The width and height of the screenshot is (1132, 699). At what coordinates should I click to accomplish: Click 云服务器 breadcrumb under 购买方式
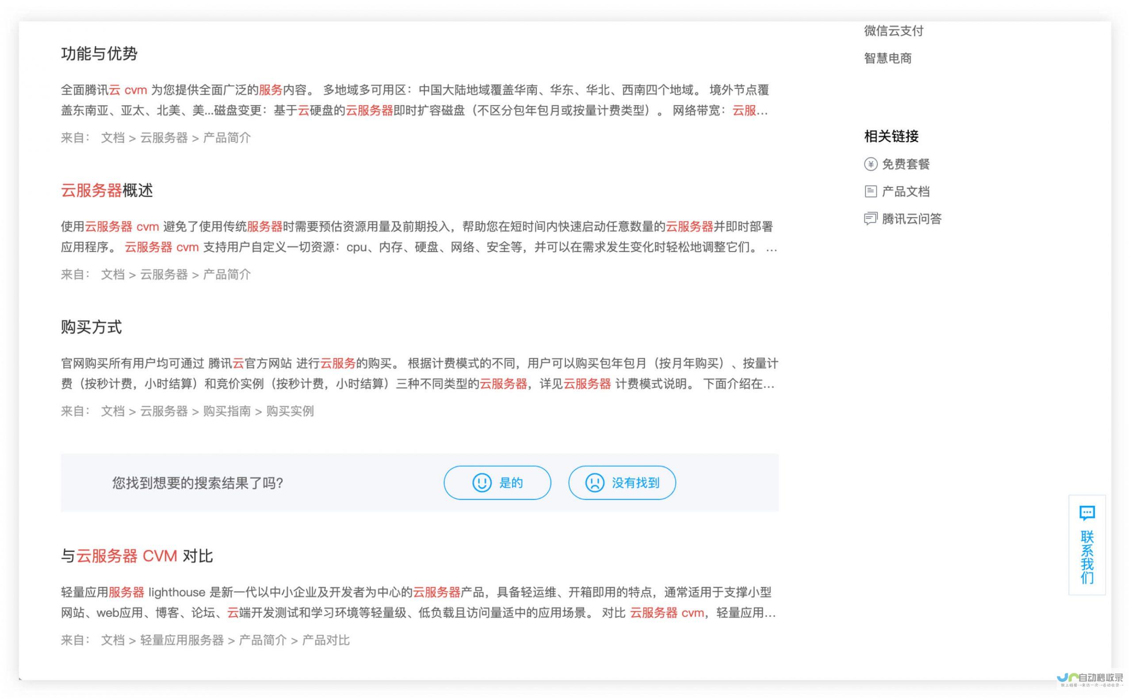(164, 411)
